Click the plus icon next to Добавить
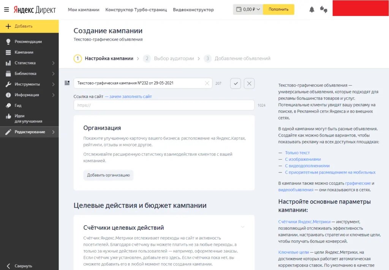The image size is (389, 270). (8, 26)
